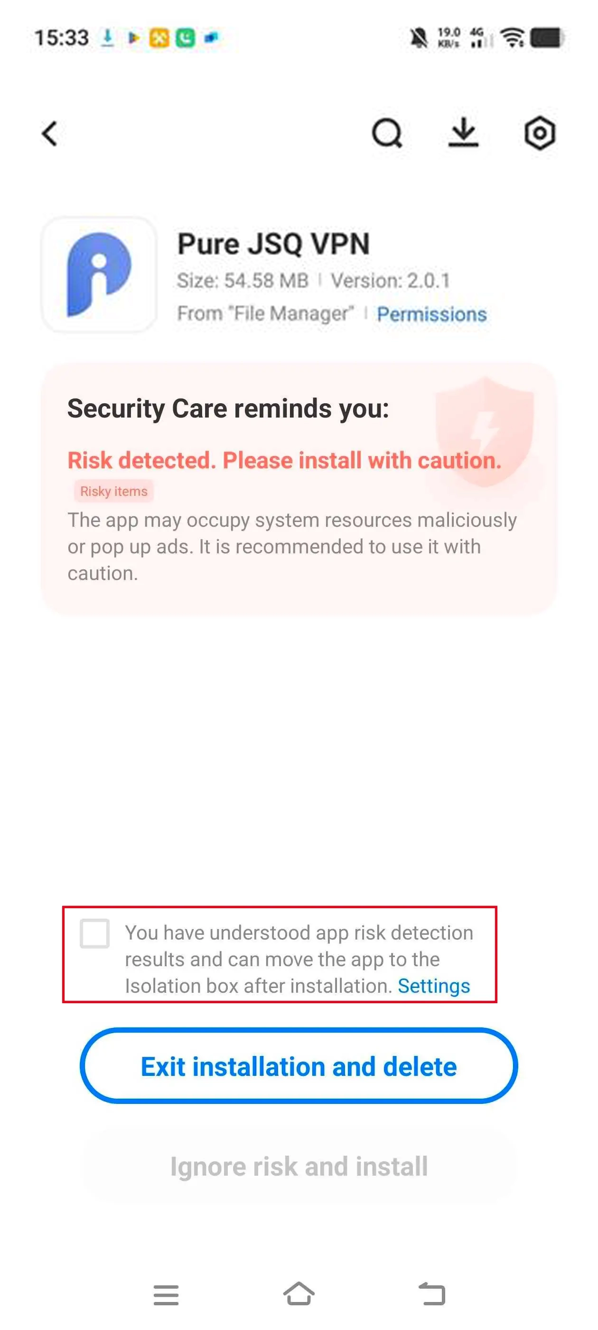Viewport: 598px width, 1330px height.
Task: Click Exit installation and delete
Action: (x=299, y=1068)
